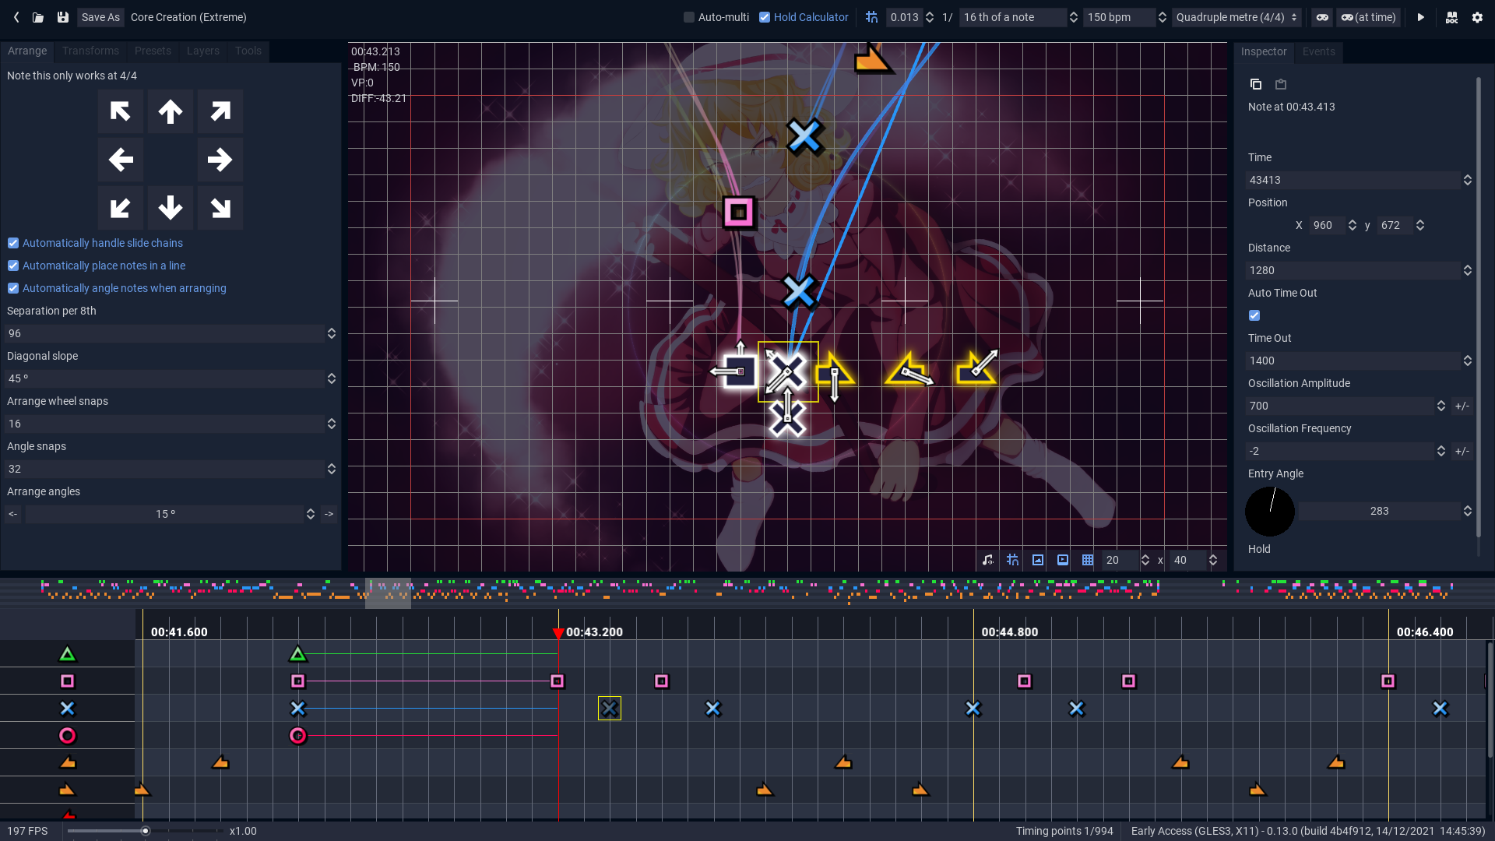Click Oscillation Amplitude +/- button
Viewport: 1495px width, 841px height.
(1462, 406)
